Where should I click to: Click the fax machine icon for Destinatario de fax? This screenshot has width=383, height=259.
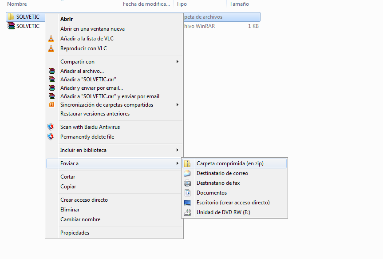click(x=187, y=183)
